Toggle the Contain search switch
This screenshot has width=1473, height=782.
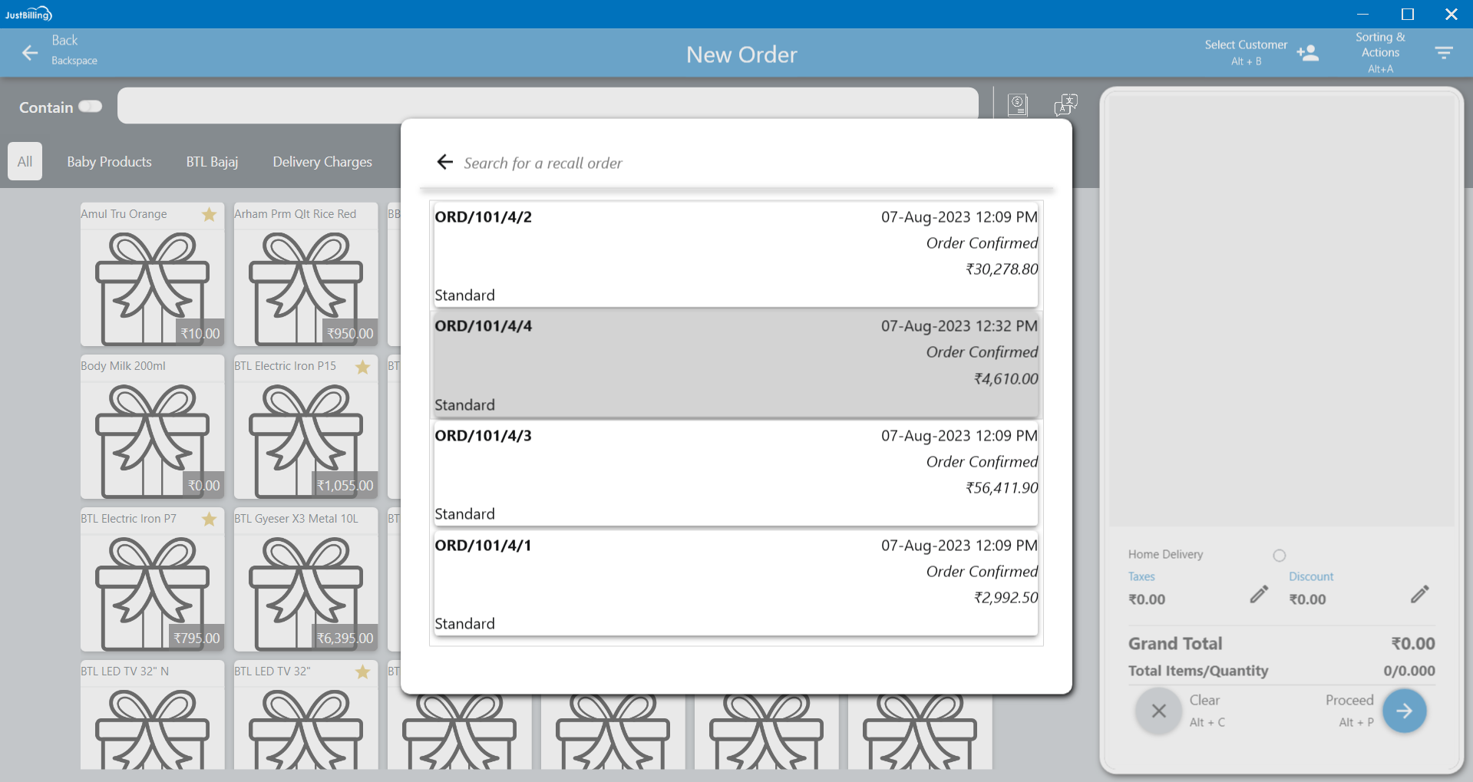point(91,107)
